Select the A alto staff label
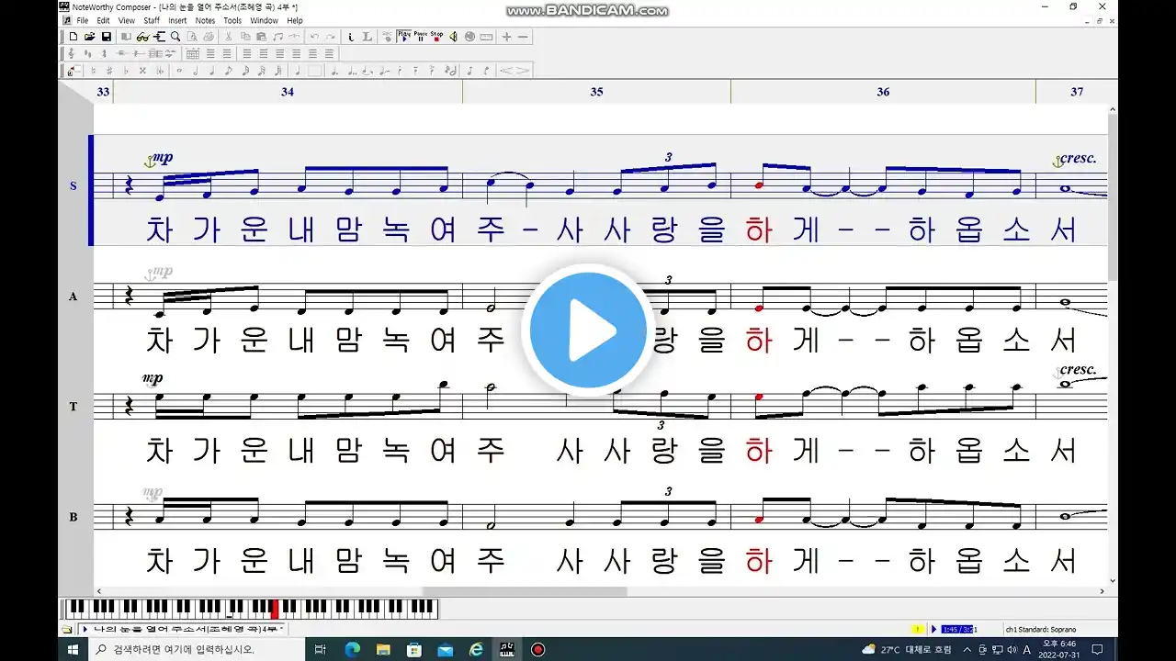Screen dimensions: 1176x661 (x=73, y=297)
